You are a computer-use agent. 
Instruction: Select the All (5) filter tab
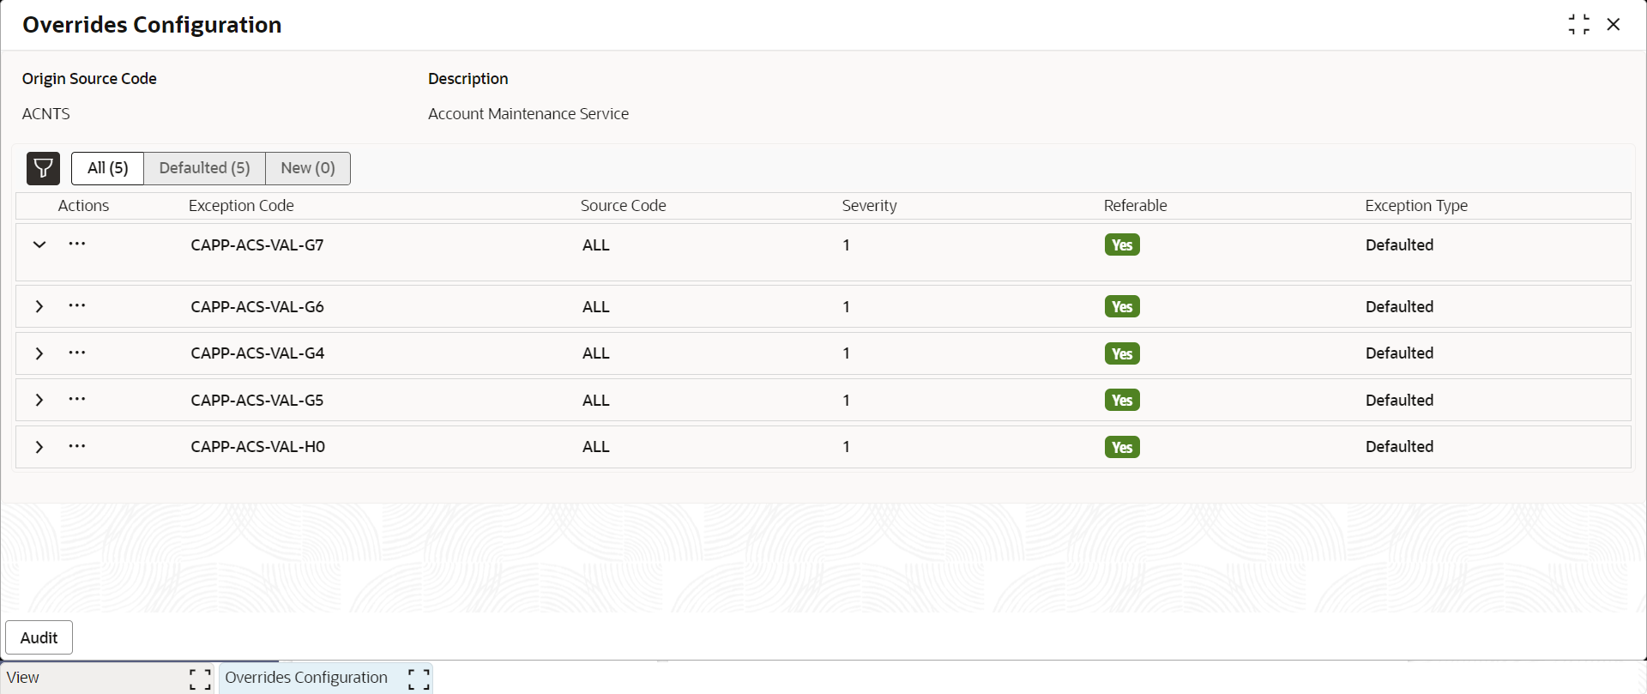pyautogui.click(x=108, y=168)
